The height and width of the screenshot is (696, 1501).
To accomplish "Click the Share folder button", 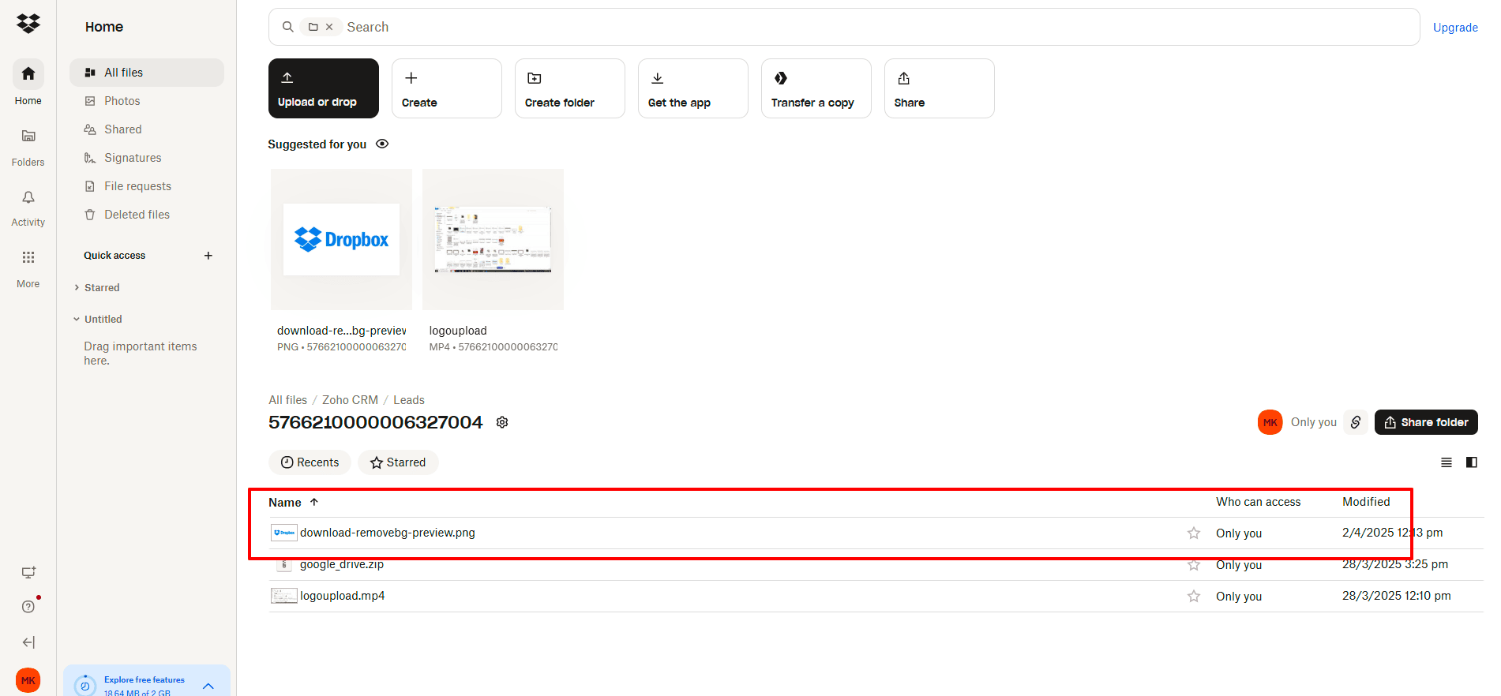I will 1426,422.
